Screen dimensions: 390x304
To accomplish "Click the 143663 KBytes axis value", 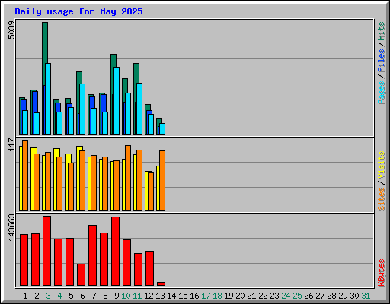I will pos(11,227).
